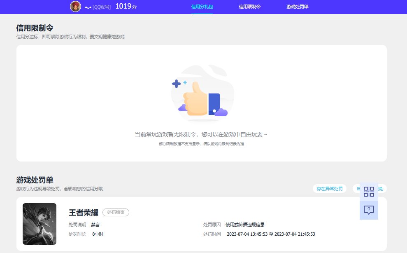
Task: Switch to the 信用分礼包 tab
Action: pyautogui.click(x=202, y=7)
